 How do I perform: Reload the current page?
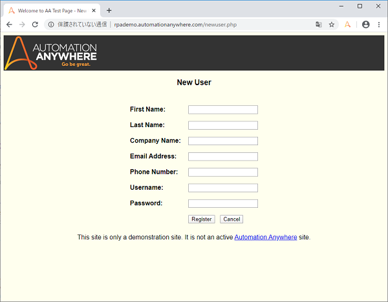35,25
